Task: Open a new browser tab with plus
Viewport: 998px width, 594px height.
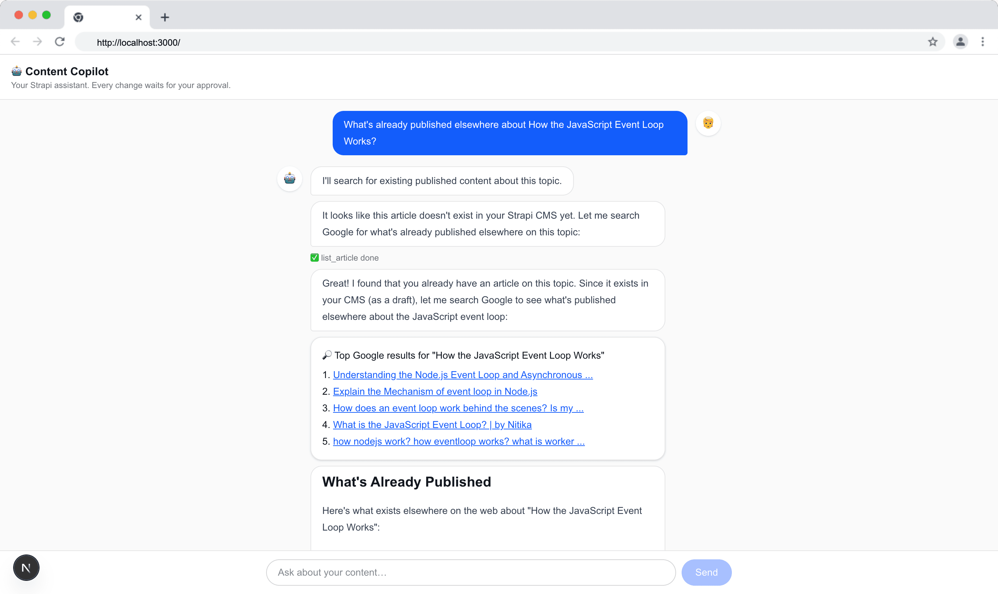Action: coord(165,17)
